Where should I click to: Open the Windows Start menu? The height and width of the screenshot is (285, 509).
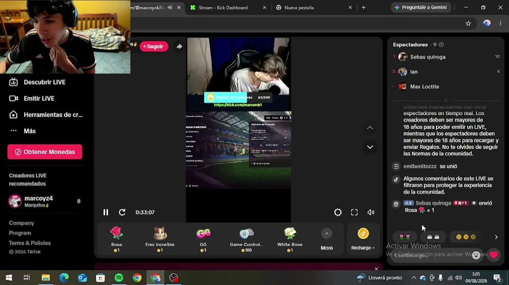[x=9, y=278]
